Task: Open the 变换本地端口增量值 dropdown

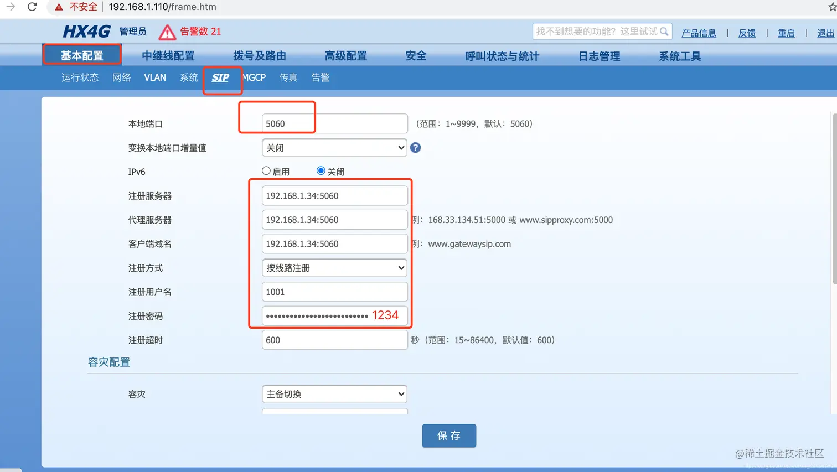Action: click(334, 148)
